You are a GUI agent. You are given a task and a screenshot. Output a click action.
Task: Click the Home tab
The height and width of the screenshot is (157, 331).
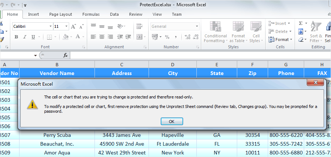pos(13,15)
